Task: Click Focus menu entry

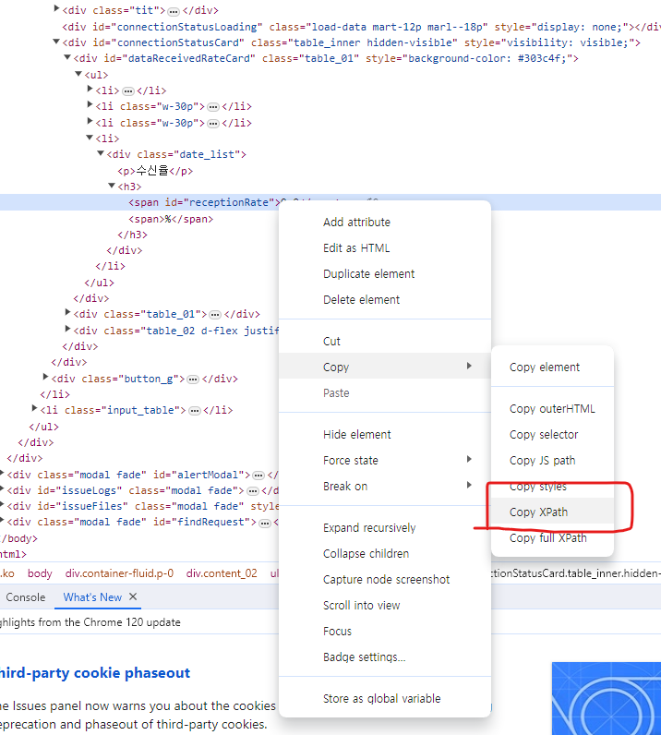Action: click(x=384, y=631)
